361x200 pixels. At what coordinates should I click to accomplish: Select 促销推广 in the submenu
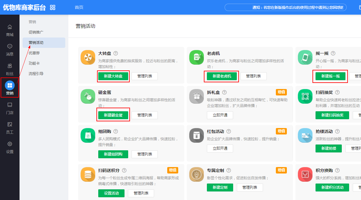pos(36,32)
